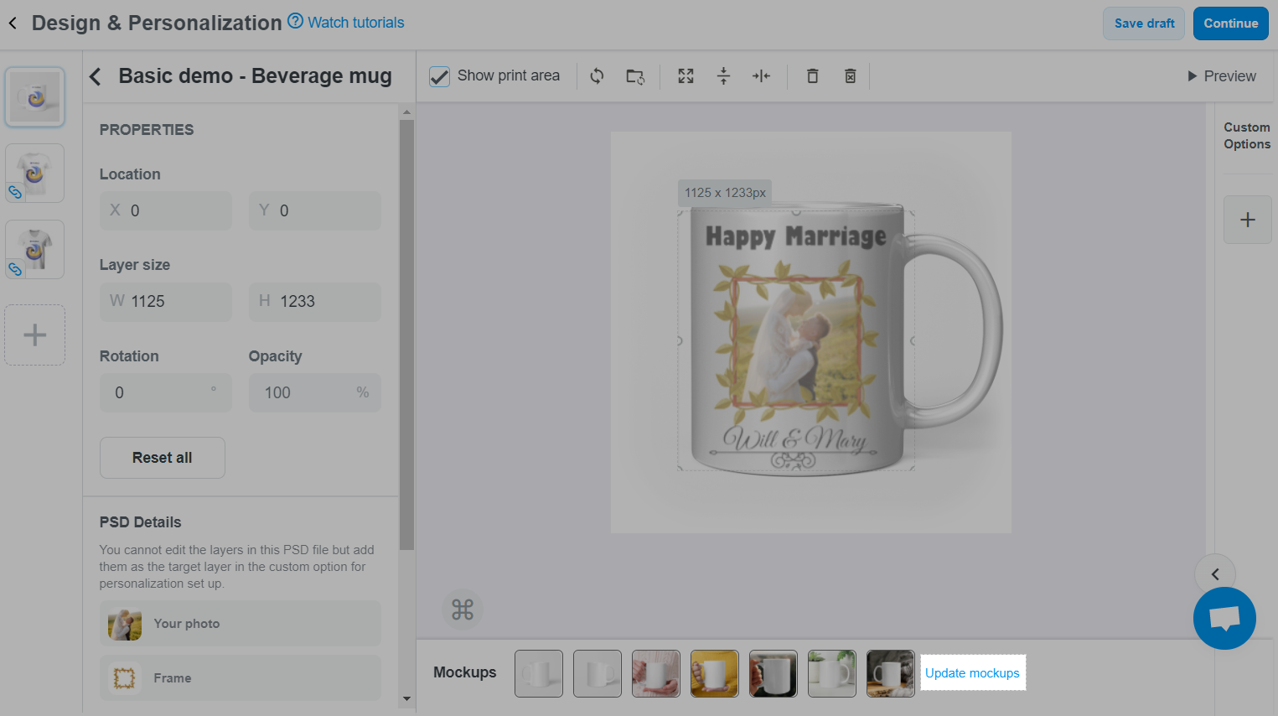Collapse the Custom Options panel with the chevron
This screenshot has height=716, width=1278.
tap(1215, 574)
